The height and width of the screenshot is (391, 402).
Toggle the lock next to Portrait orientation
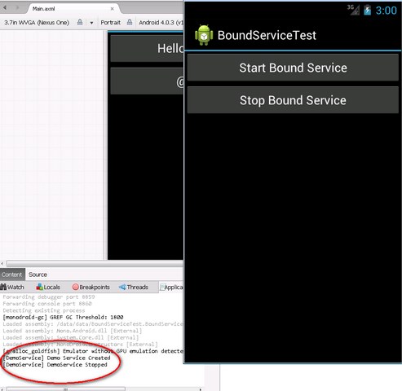[x=130, y=22]
